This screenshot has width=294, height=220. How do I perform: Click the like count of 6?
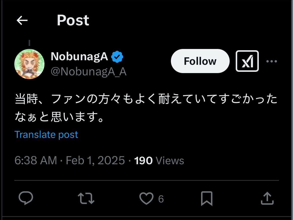tap(161, 199)
